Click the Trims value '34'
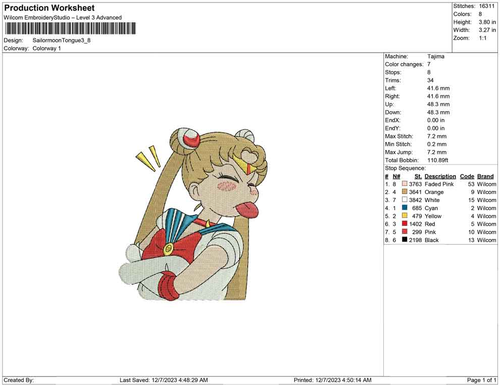Viewport: 500px width, 385px height. pyautogui.click(x=430, y=80)
